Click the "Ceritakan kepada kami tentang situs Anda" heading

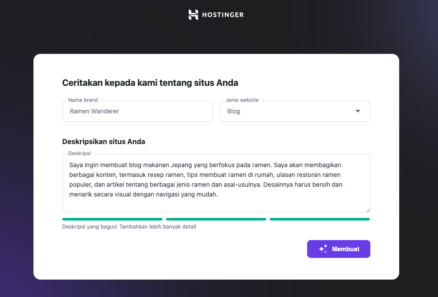pos(150,83)
